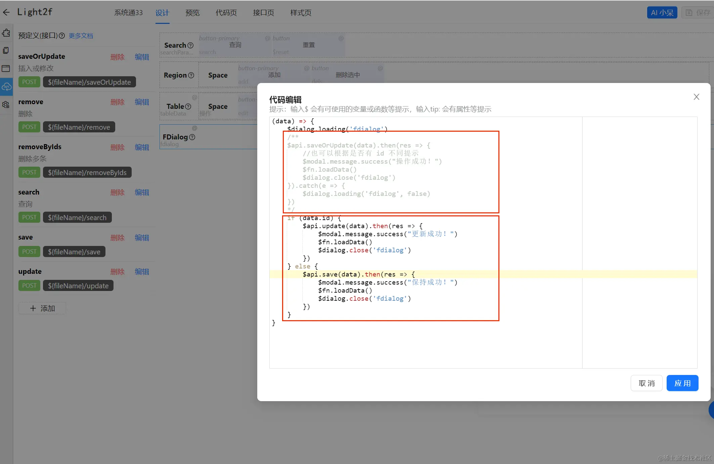The width and height of the screenshot is (714, 464).
Task: Close the 代码编辑 dialog with X
Action: [x=696, y=97]
